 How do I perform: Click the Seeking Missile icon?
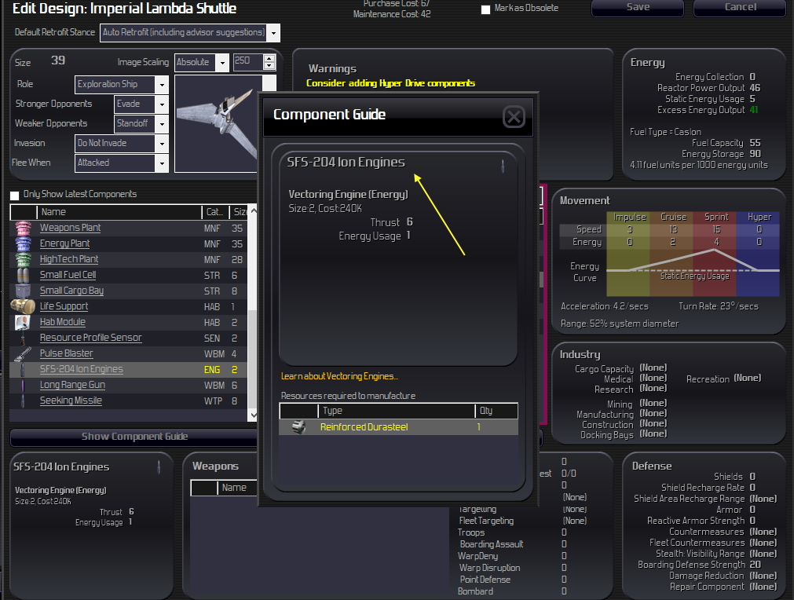(x=23, y=401)
